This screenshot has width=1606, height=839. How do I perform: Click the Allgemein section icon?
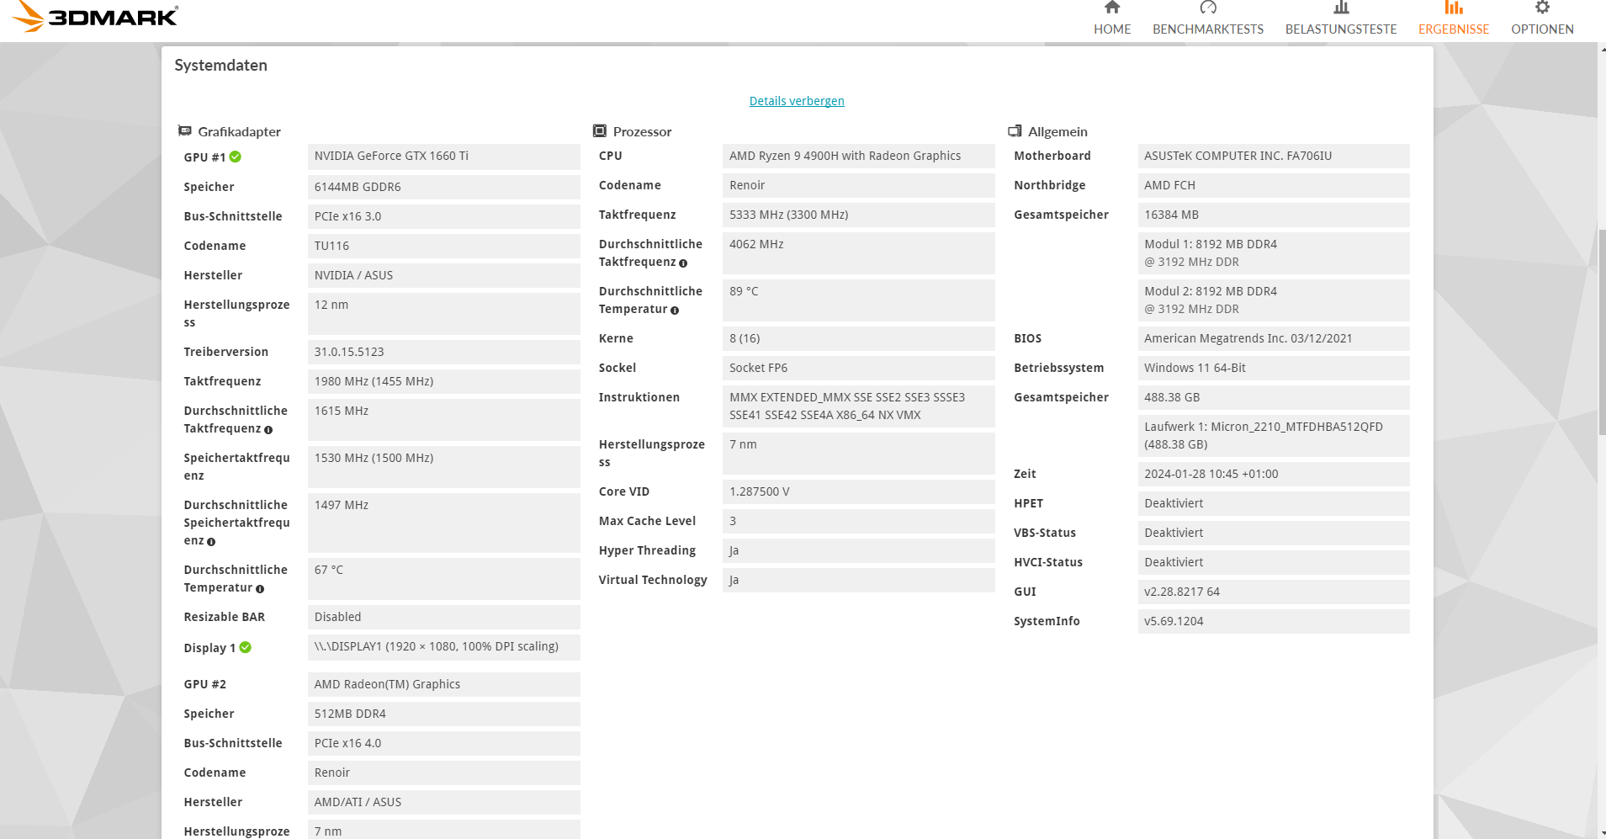coord(1015,130)
